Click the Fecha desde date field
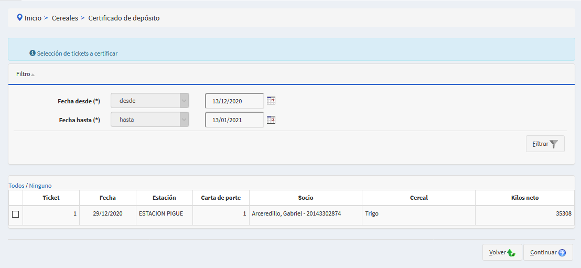Screen dimensions: 581x268 [234, 100]
